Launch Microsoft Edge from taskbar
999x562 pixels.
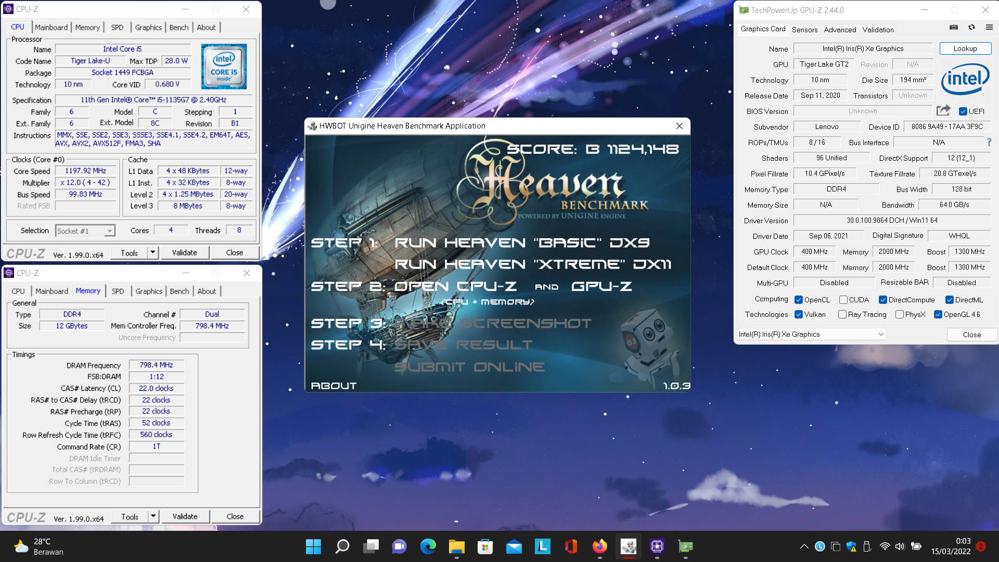[x=428, y=546]
